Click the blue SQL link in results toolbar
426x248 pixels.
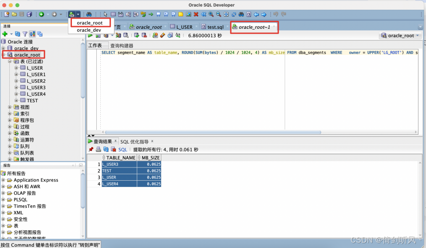click(122, 150)
